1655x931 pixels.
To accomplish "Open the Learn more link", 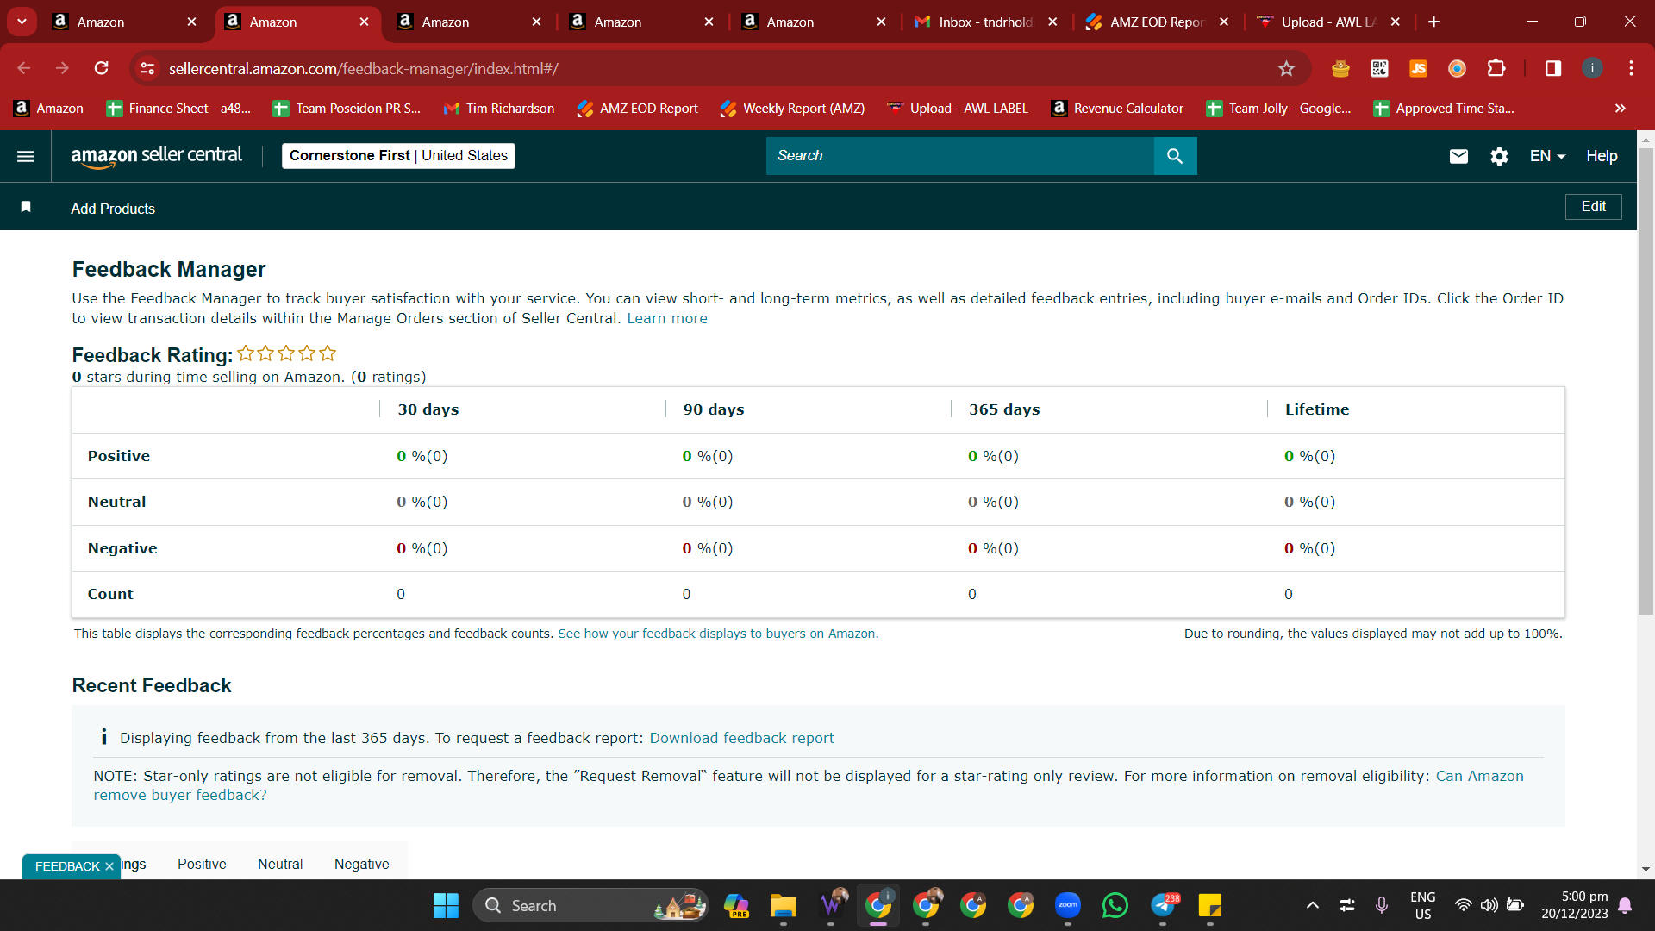I will (x=667, y=318).
